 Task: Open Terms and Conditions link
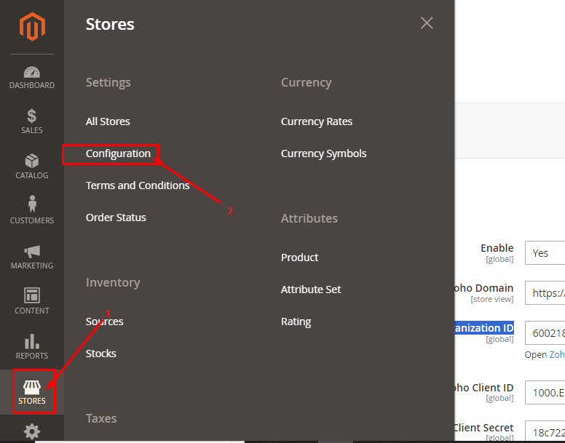[138, 185]
